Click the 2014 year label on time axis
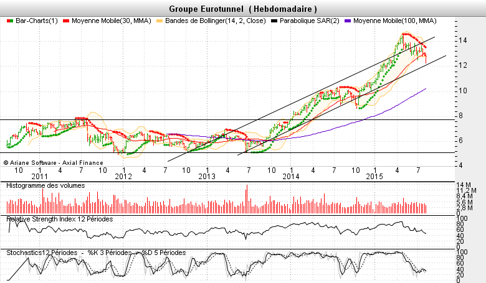 [x=291, y=176]
